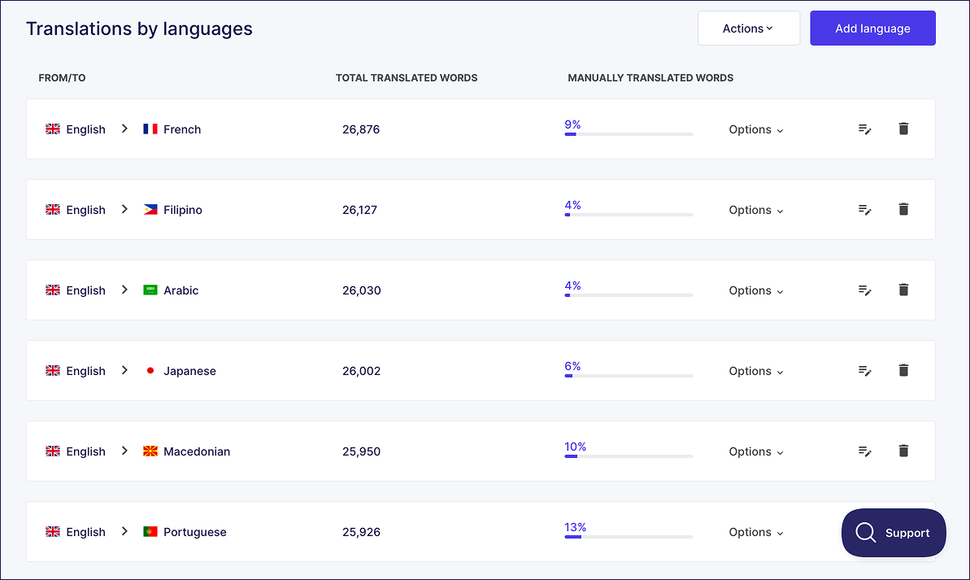Open the 13% manually translated link for Portuguese

coord(575,526)
